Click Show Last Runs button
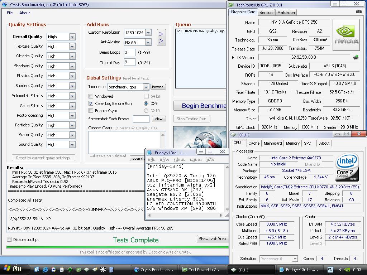Image resolution: width=367 pixels, height=275 pixels. [213, 239]
